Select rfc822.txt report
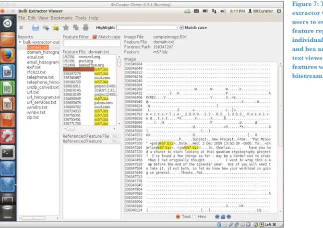 coord(36,72)
